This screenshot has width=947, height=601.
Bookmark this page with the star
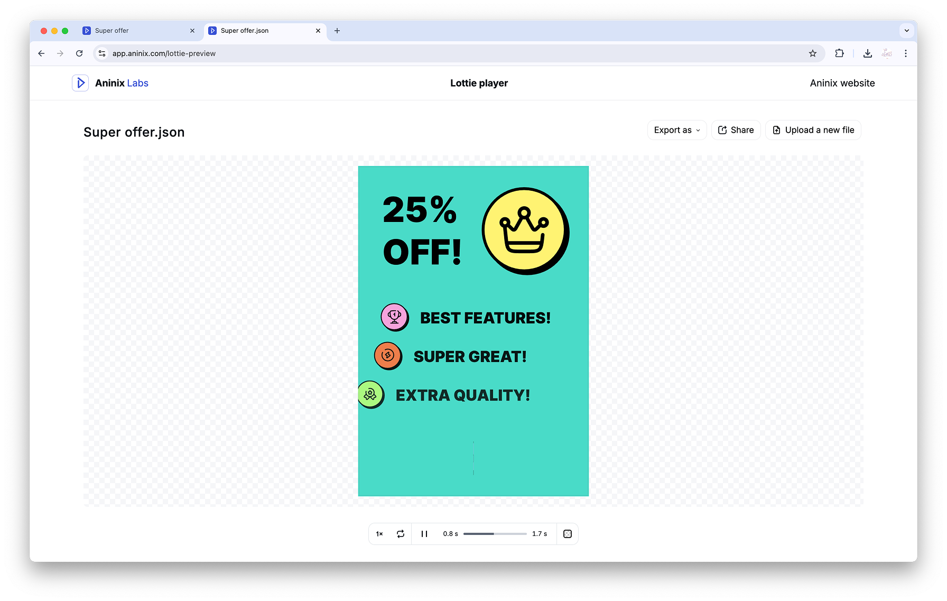tap(813, 53)
